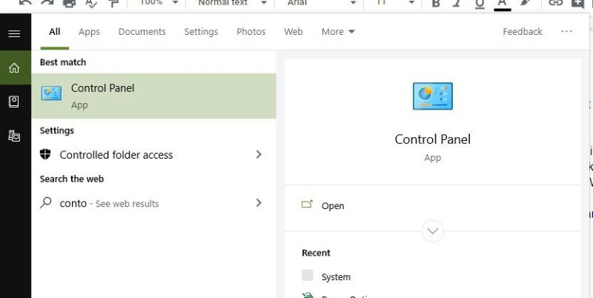The width and height of the screenshot is (593, 298).
Task: Click the large Control Panel icon in preview
Action: tap(432, 96)
